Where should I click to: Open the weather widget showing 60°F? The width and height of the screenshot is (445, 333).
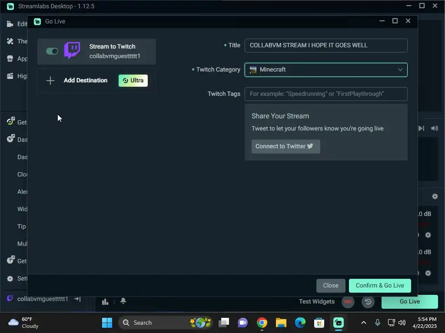[x=23, y=323]
